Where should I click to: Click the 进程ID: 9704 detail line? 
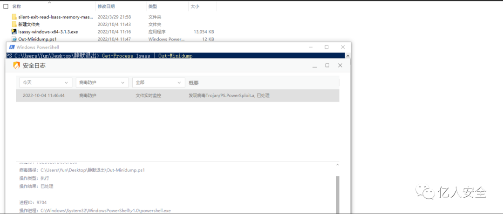(x=33, y=202)
